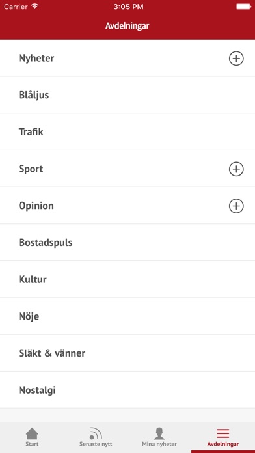255x453 pixels.
Task: Open the Nostalgi section
Action: click(127, 391)
